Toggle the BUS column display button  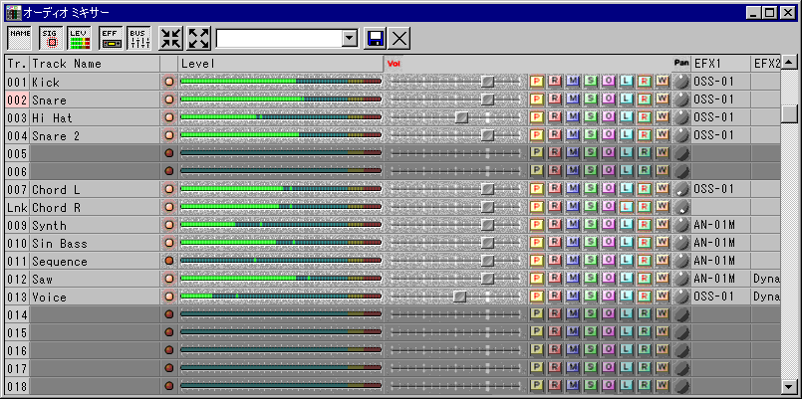(139, 38)
